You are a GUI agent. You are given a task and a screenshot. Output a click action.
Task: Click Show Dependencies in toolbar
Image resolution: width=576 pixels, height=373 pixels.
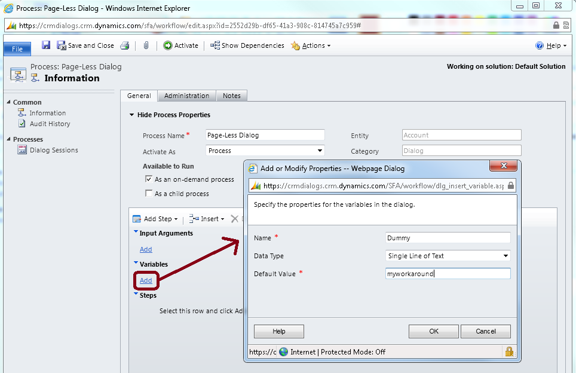247,45
